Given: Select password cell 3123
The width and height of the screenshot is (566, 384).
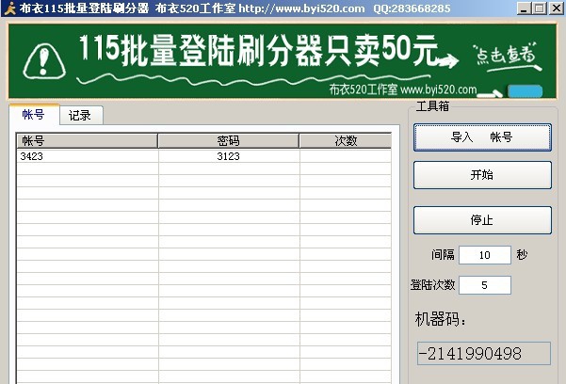Looking at the screenshot, I should click(228, 156).
